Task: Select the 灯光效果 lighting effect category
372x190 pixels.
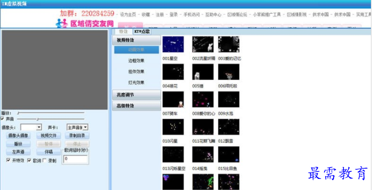Action: coord(136,83)
